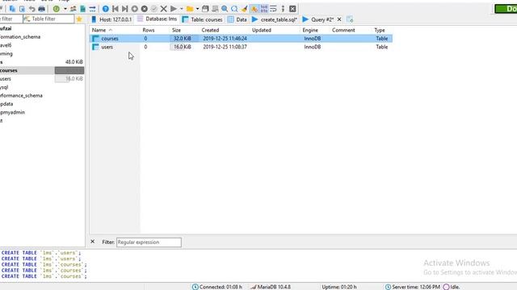Click the 16.0 KiB size cell for users

pos(183,47)
